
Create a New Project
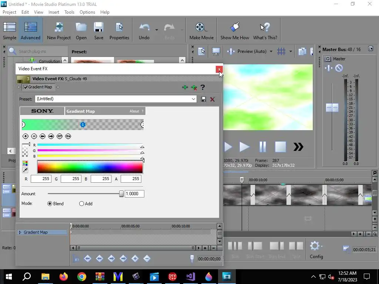tap(59, 31)
